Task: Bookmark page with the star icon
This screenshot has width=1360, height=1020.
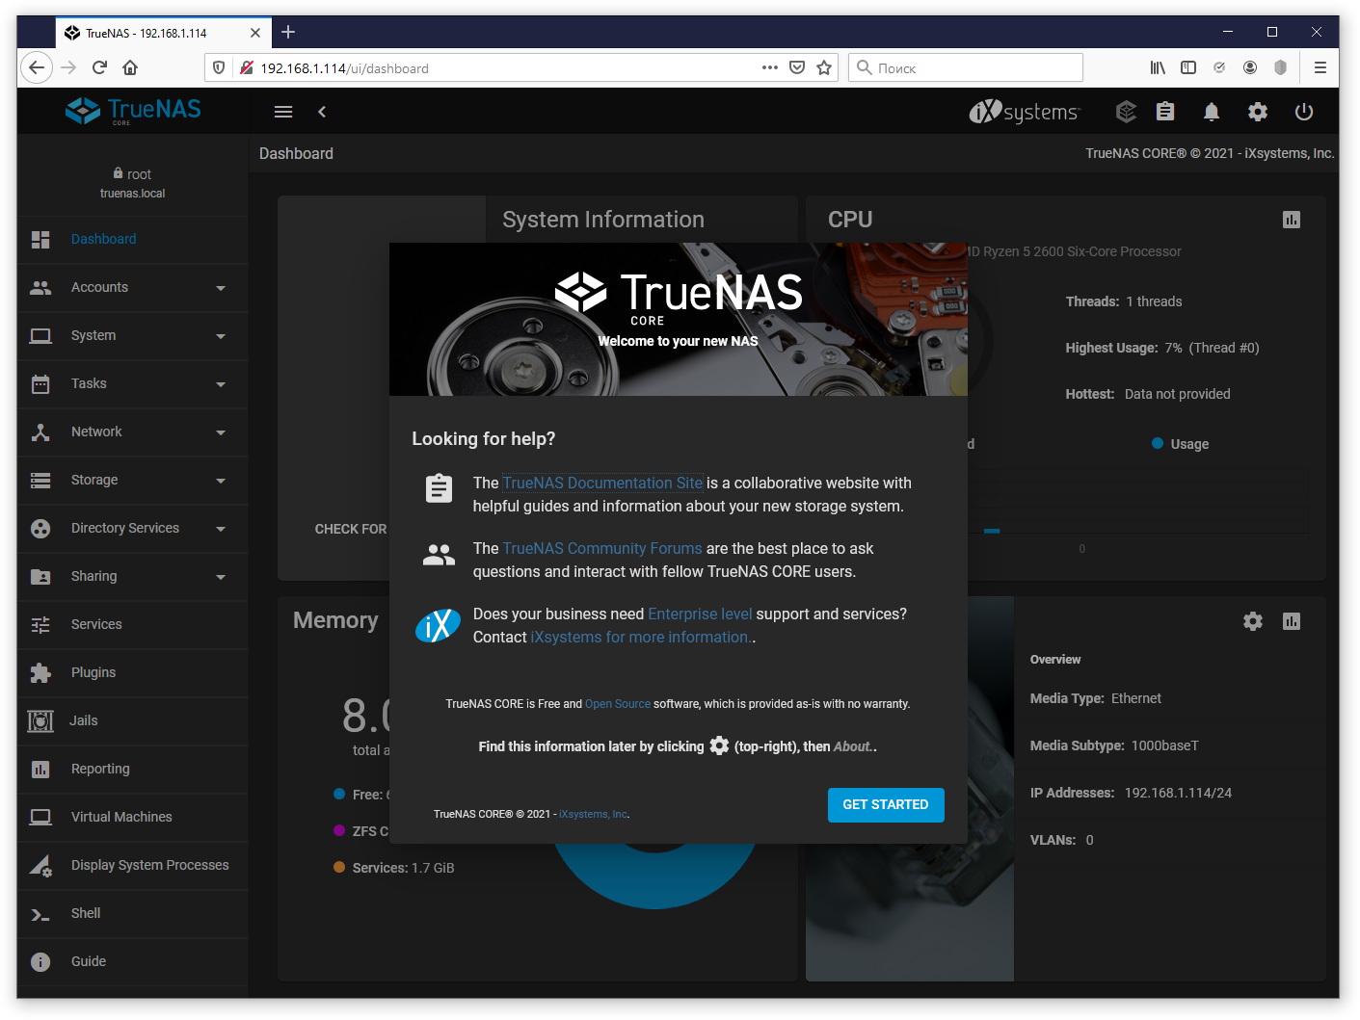Action: point(824,67)
